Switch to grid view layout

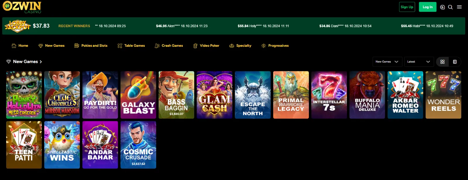[442, 62]
